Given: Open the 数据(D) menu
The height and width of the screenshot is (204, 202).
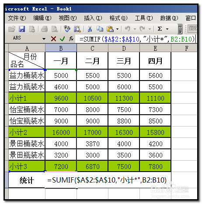Looking at the screenshot, I should pyautogui.click(x=169, y=18).
